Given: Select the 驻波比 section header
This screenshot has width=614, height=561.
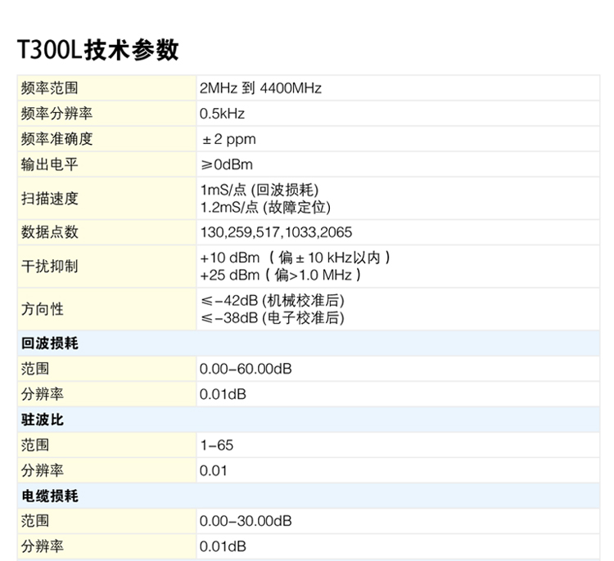Looking at the screenshot, I should pos(43,420).
